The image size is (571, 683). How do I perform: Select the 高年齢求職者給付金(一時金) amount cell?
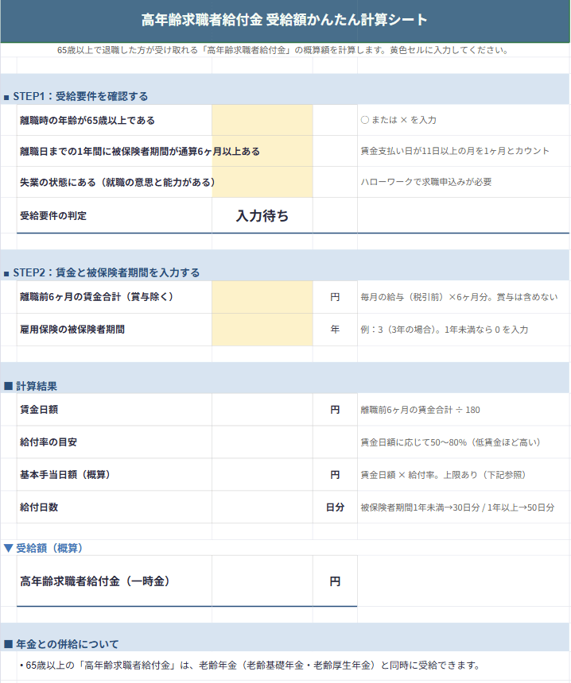(262, 581)
